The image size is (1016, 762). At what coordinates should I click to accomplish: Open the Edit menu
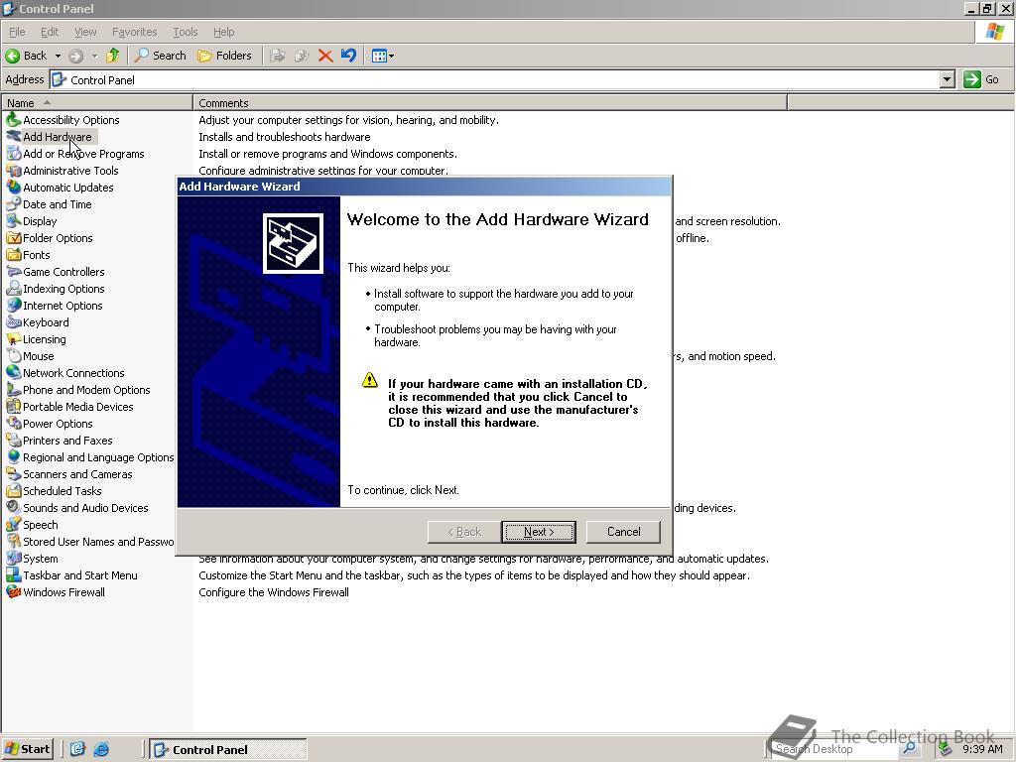50,32
